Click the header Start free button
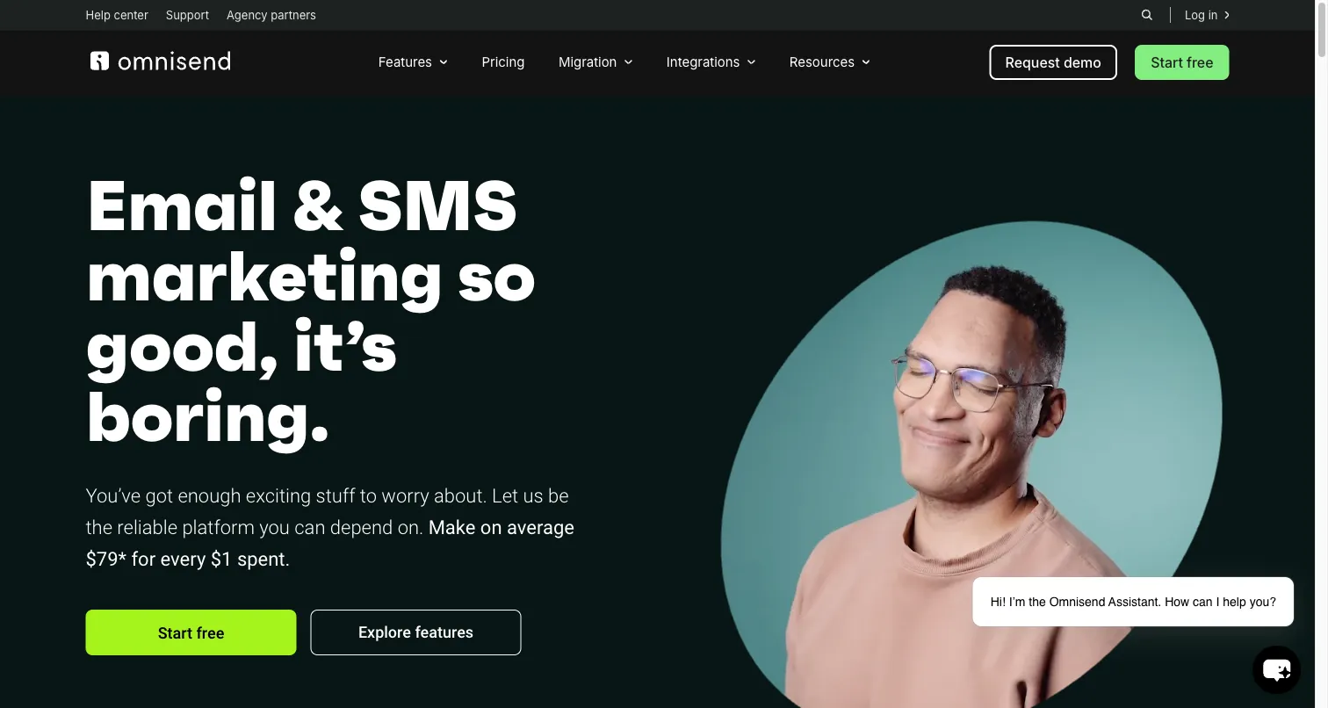The height and width of the screenshot is (708, 1328). coord(1181,62)
